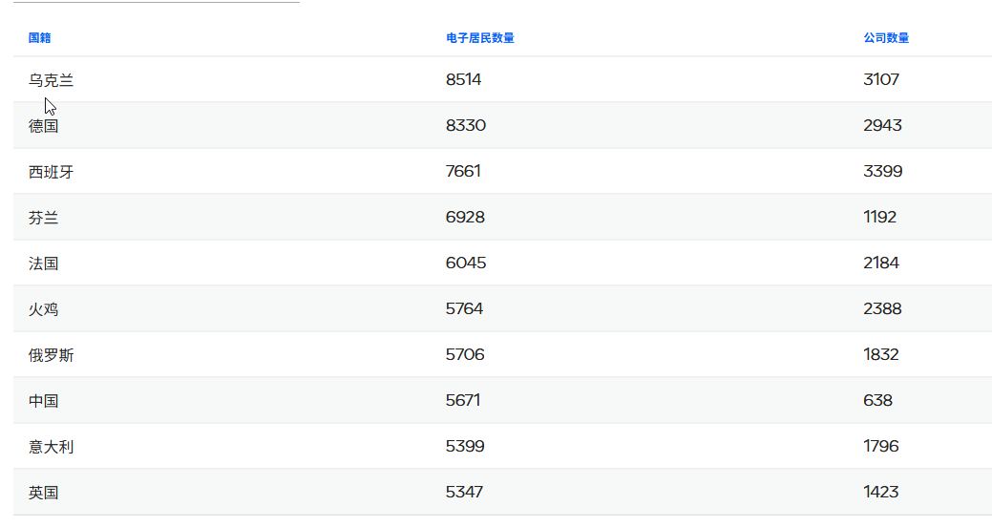Image resolution: width=992 pixels, height=527 pixels.
Task: Sort by the 国籍 column header
Action: (x=39, y=38)
